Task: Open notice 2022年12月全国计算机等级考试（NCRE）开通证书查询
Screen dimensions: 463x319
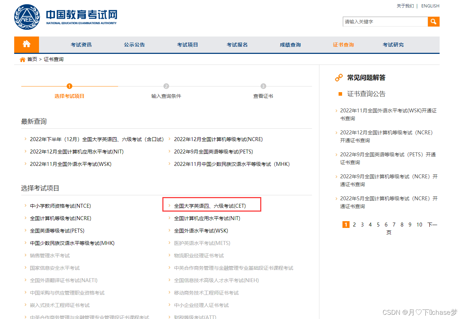Action: click(387, 136)
